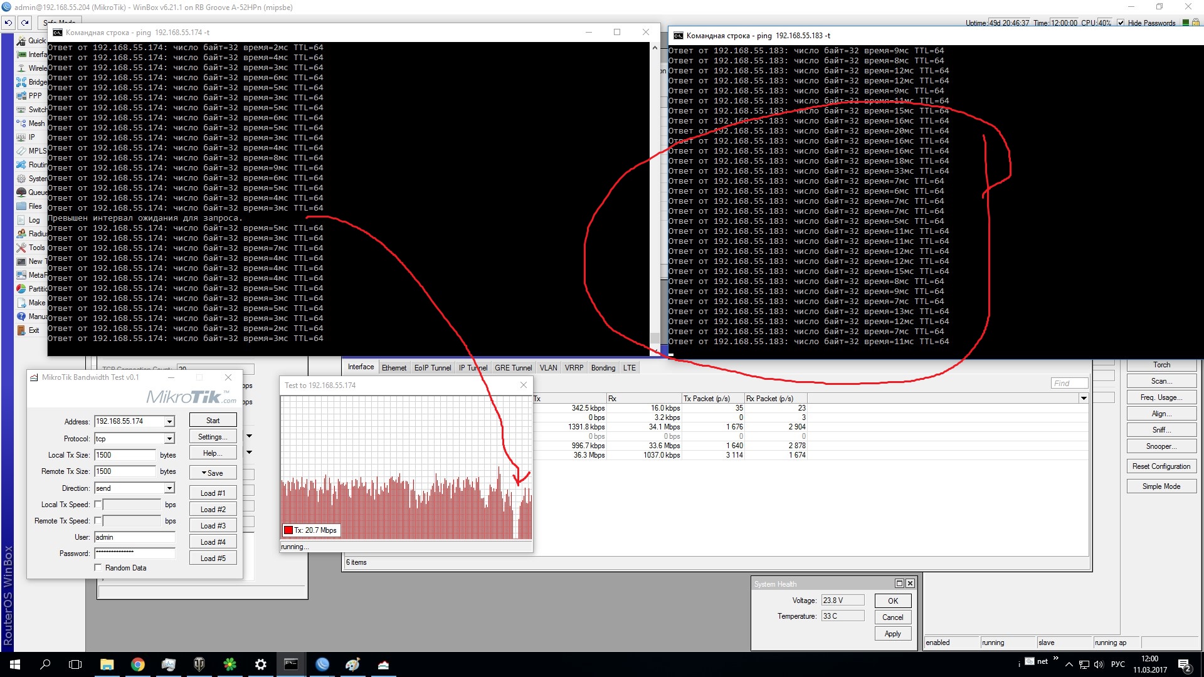Expand Address dropdown 192.168.55.174
1204x677 pixels.
tap(169, 421)
